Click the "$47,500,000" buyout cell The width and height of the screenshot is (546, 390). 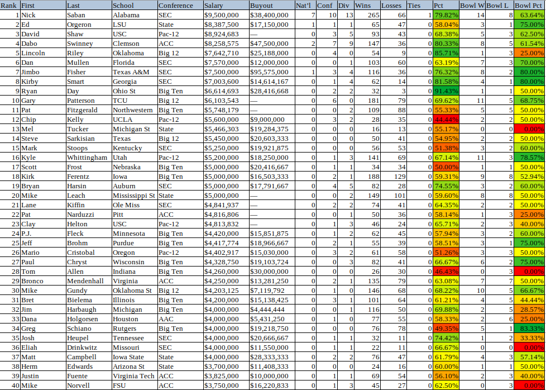point(272,44)
